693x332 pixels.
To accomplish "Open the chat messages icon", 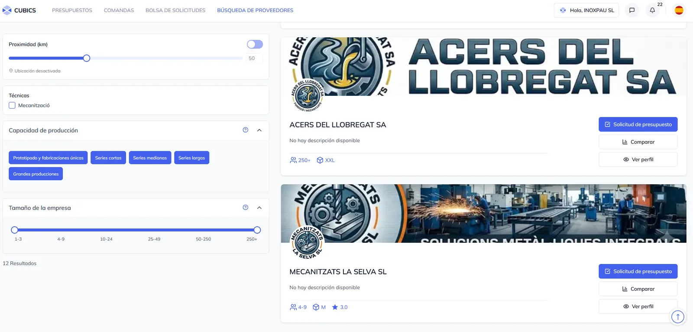I will click(632, 10).
